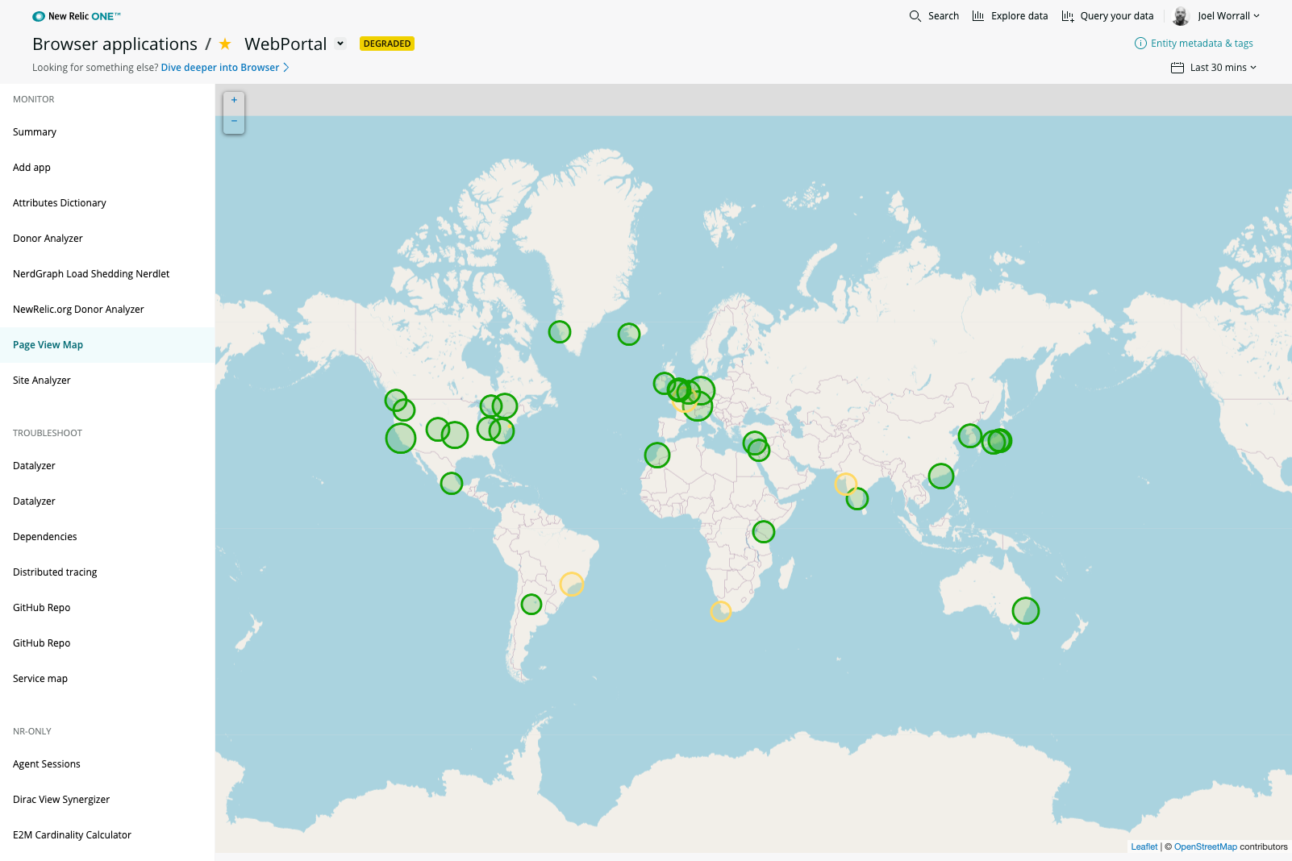This screenshot has width=1292, height=861.
Task: Click the Search magnifier icon
Action: (915, 16)
